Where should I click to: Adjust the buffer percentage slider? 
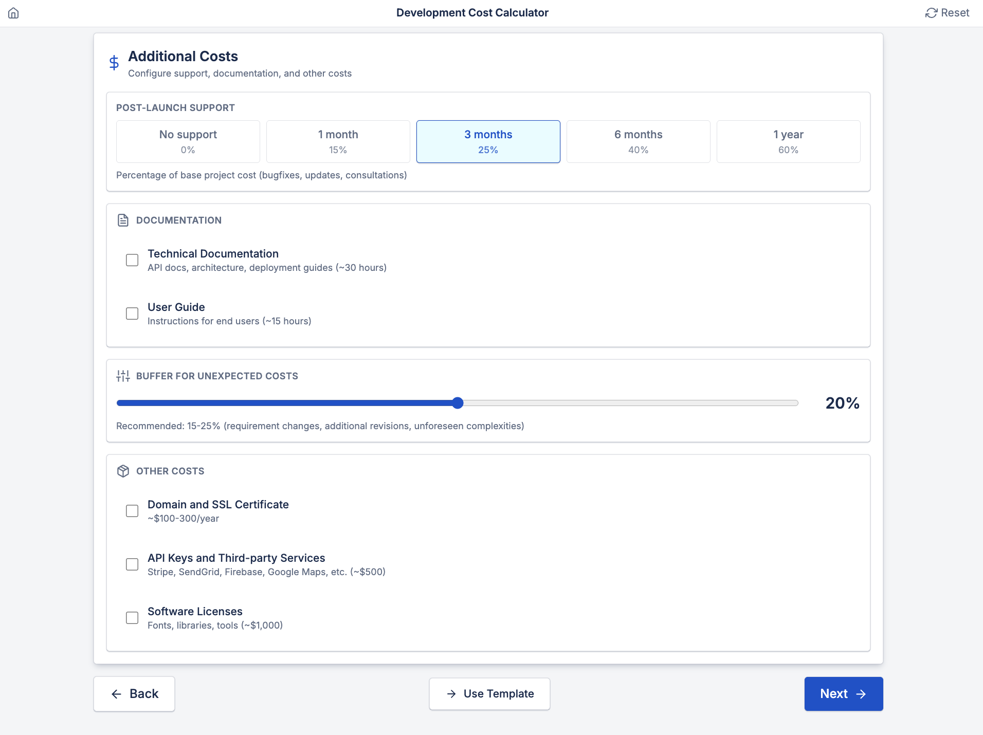coord(457,403)
